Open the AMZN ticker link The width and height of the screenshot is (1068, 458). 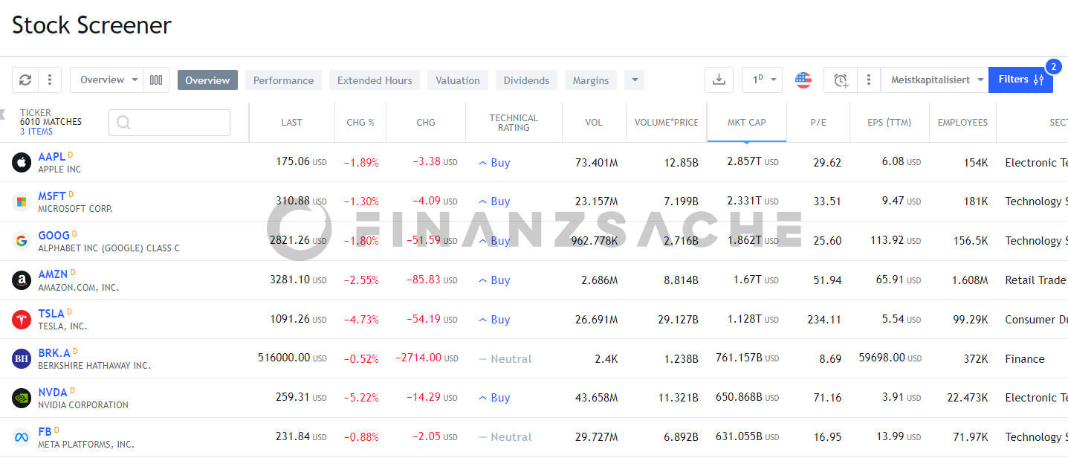click(x=53, y=275)
